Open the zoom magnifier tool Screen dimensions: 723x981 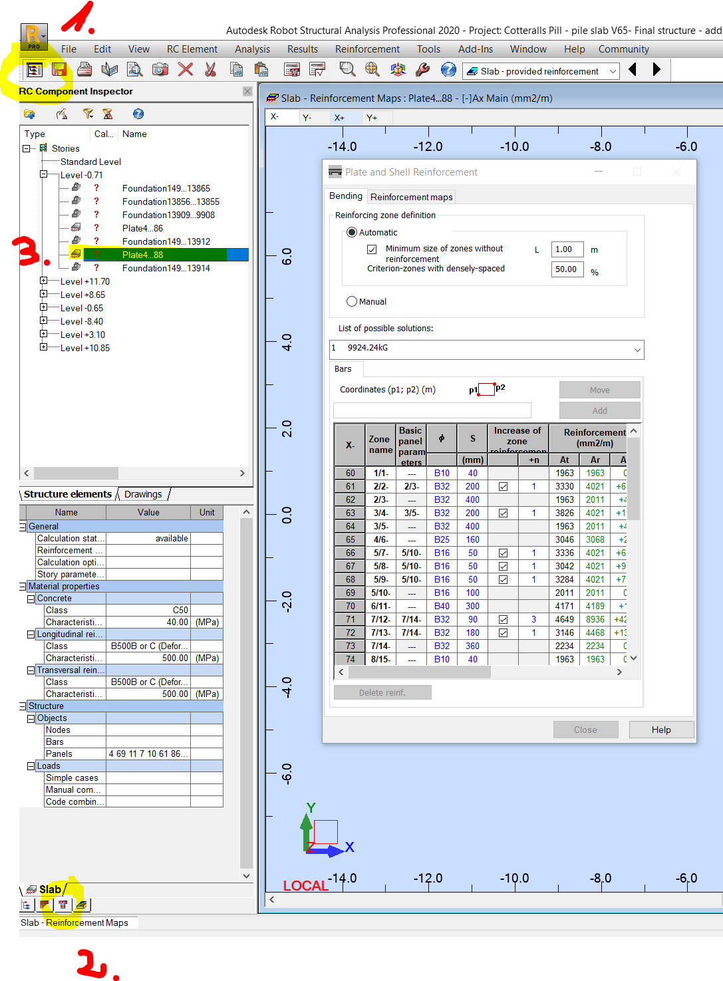click(x=347, y=69)
